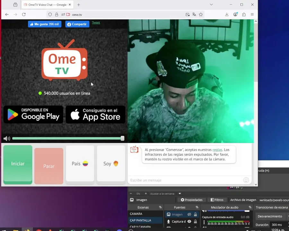
Task: Open OBS Filtros for the source
Action: pos(217,200)
